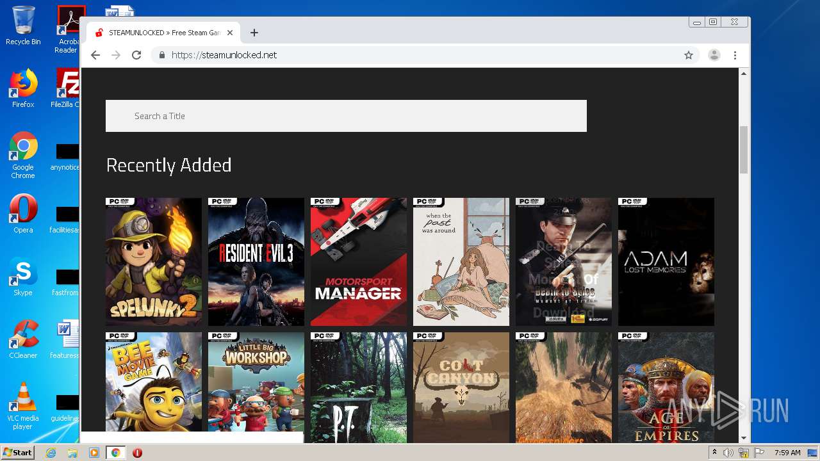This screenshot has height=461, width=820.
Task: Click the browser forward arrow
Action: tap(116, 55)
